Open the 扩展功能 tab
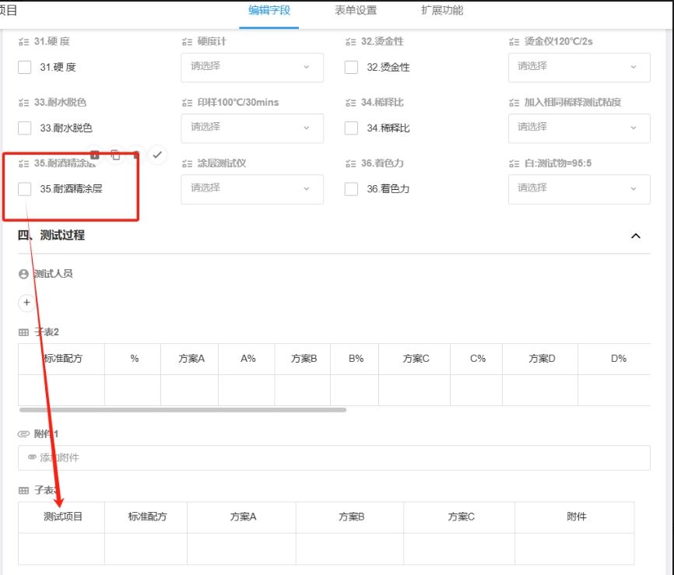 pos(441,11)
